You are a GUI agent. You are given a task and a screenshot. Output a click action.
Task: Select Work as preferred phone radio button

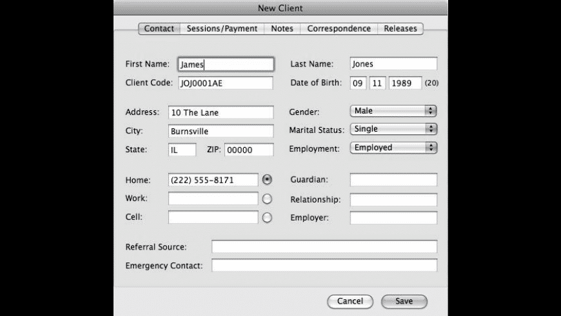click(x=267, y=199)
